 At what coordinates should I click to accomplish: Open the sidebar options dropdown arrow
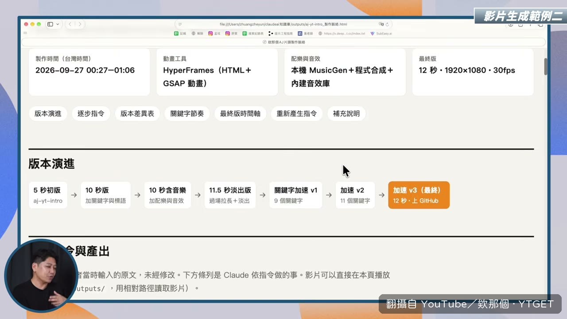coord(58,24)
